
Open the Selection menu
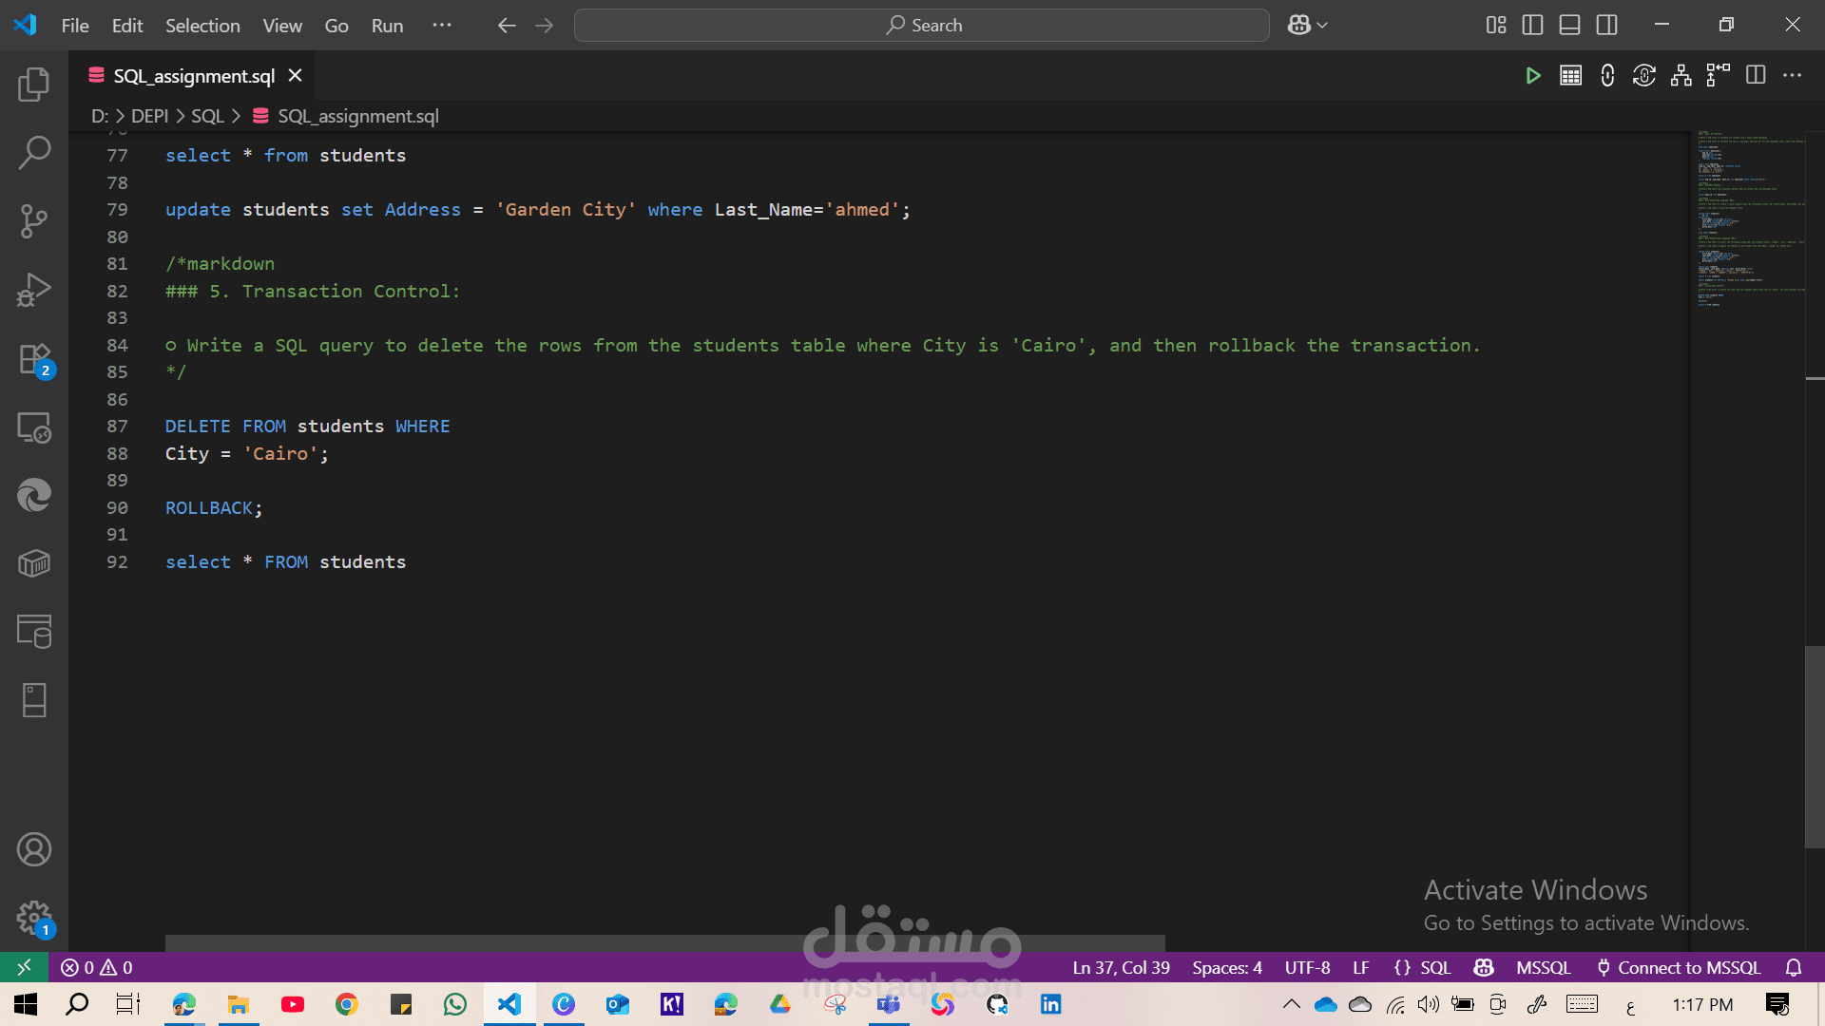pos(202,26)
